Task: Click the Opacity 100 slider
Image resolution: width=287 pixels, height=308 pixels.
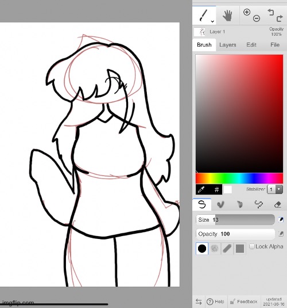Action: 235,234
